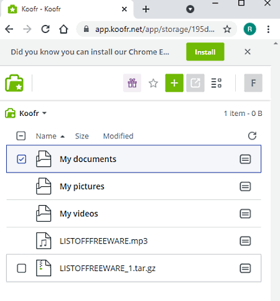
Task: Click the mp3 audio file icon
Action: pyautogui.click(x=44, y=241)
